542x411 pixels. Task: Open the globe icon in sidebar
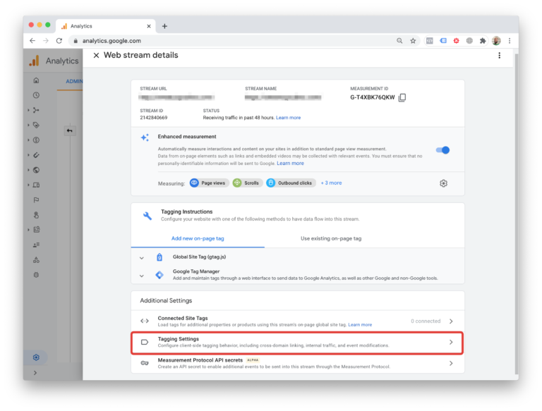(36, 170)
